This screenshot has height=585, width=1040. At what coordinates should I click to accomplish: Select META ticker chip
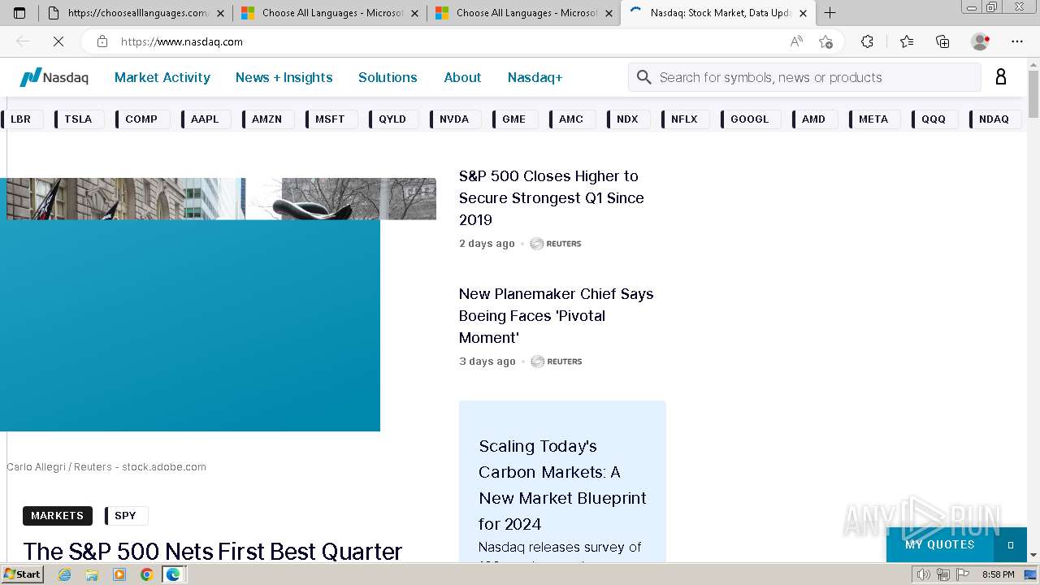(x=874, y=119)
